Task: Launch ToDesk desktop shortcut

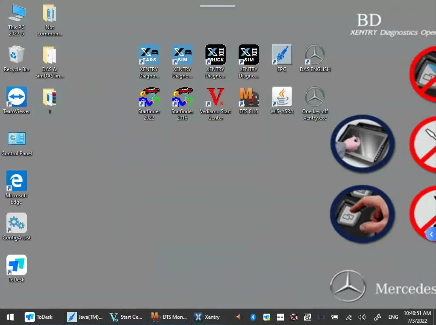Action: [16, 269]
